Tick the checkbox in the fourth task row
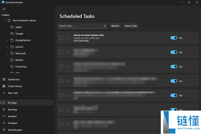This screenshot has height=134, width=201. click(x=61, y=81)
